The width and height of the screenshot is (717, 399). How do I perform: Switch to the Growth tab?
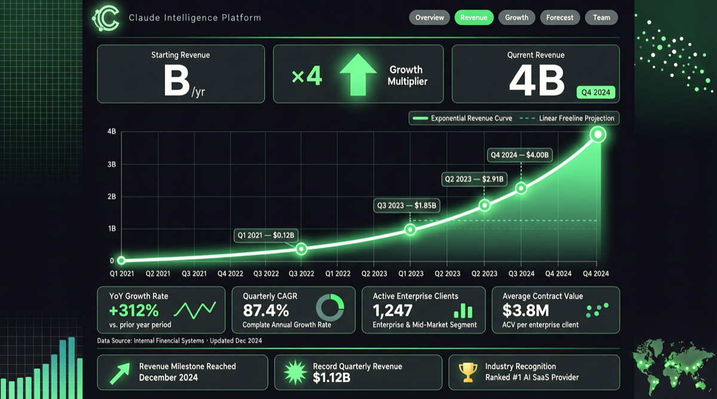point(517,17)
